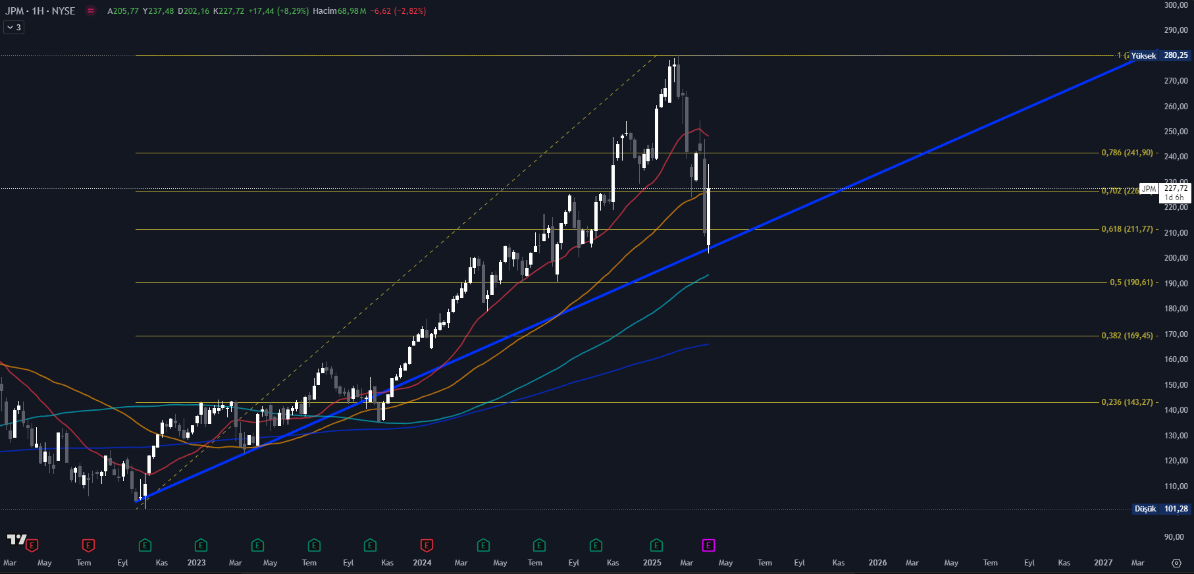Click the 300,00 price axis label
Screen dimensions: 1194x574
(x=1176, y=5)
